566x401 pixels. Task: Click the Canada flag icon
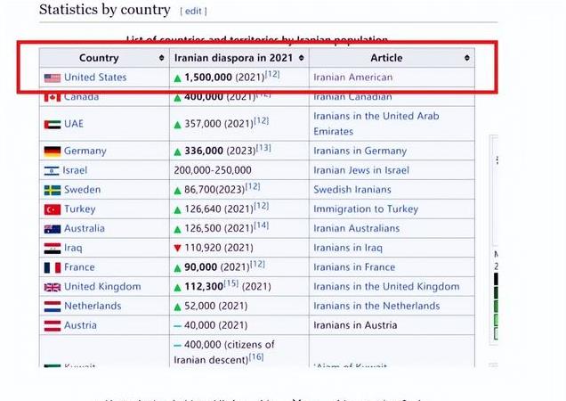[x=52, y=97]
